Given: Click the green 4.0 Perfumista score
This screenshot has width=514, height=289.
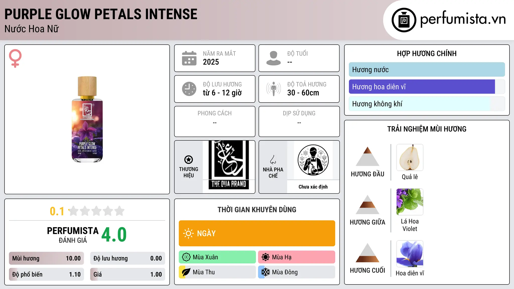Looking at the screenshot, I should tap(114, 235).
